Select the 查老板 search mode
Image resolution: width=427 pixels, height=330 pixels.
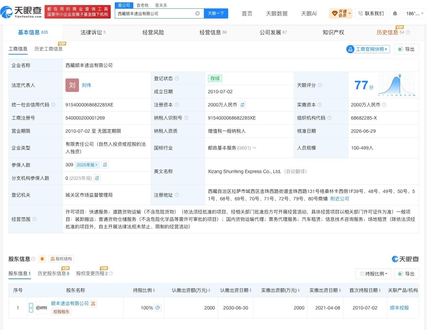(142, 5)
